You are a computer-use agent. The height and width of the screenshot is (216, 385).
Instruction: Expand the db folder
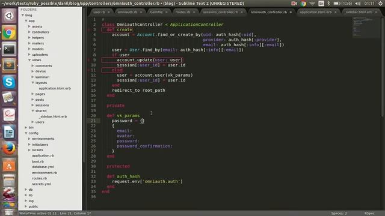point(26,190)
